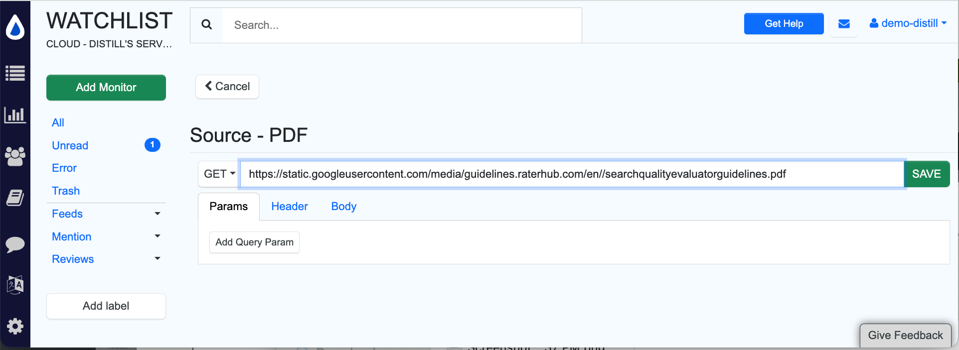This screenshot has width=959, height=350.
Task: Switch to the Body tab
Action: [344, 206]
